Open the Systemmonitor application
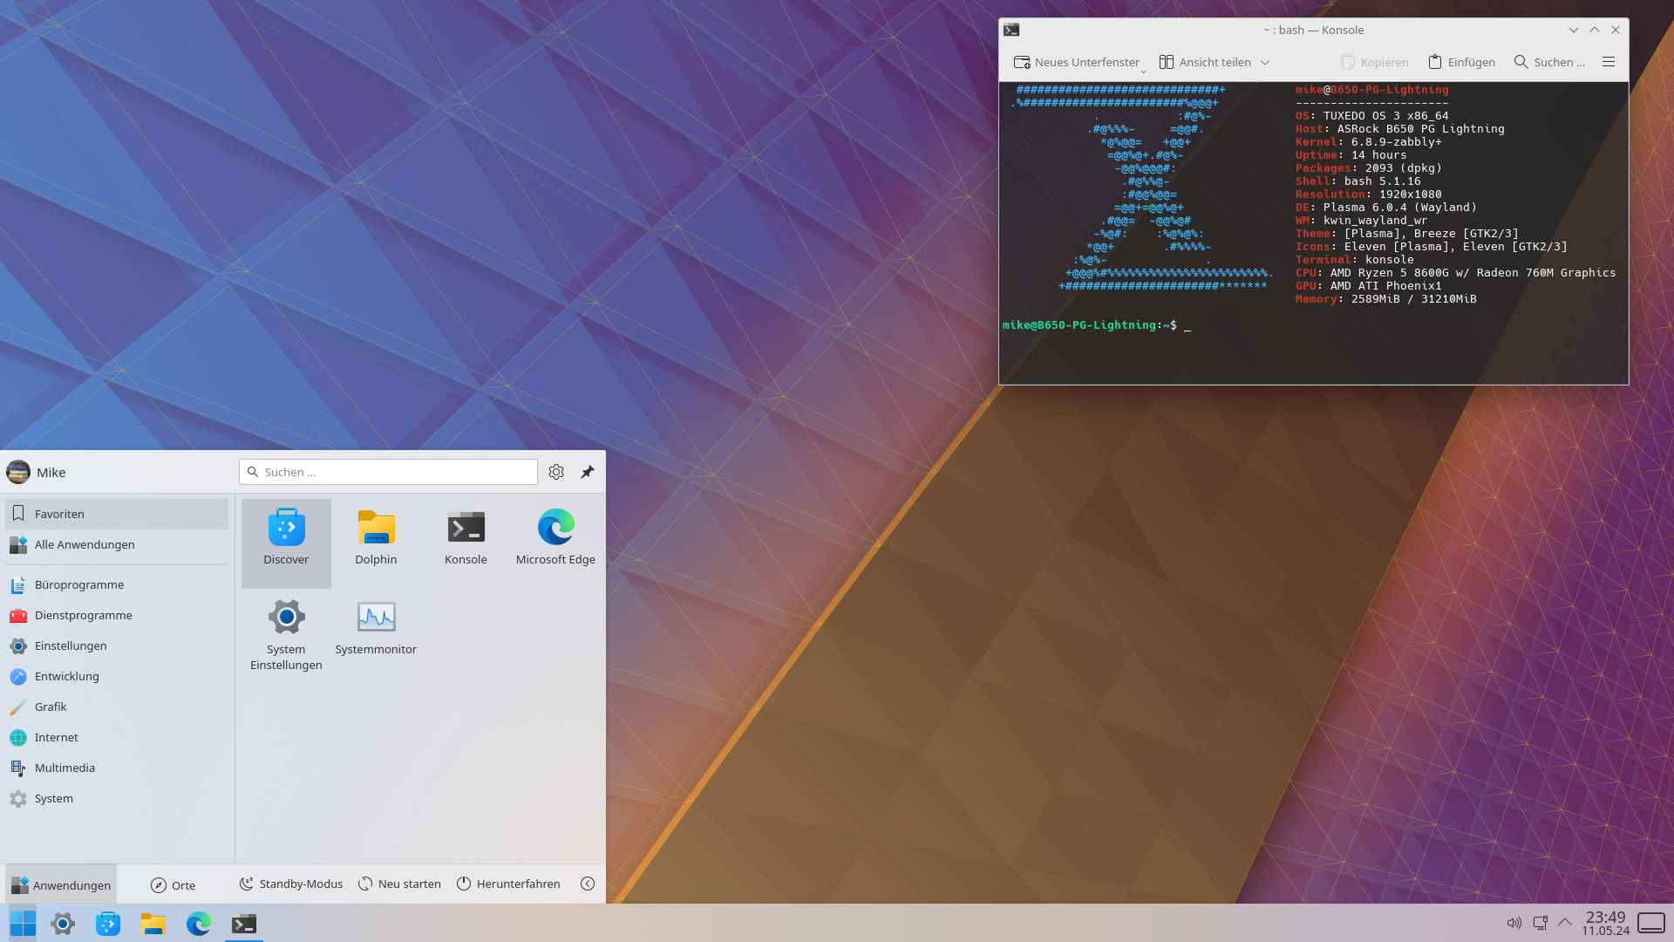 click(376, 625)
